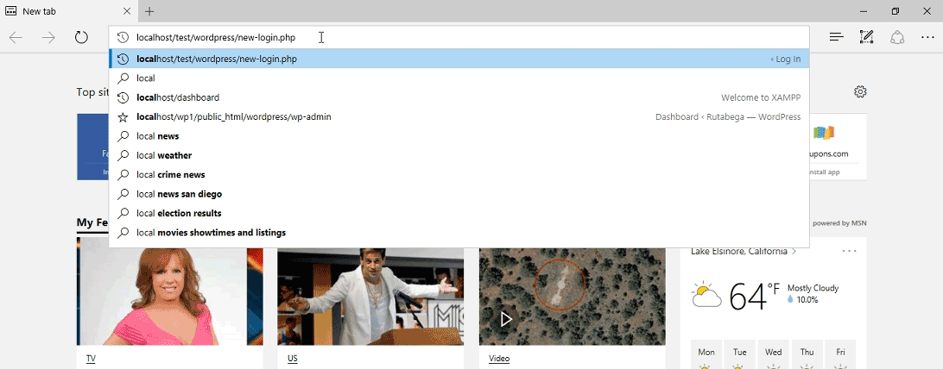
Task: Open the page settings gear icon
Action: (x=860, y=92)
